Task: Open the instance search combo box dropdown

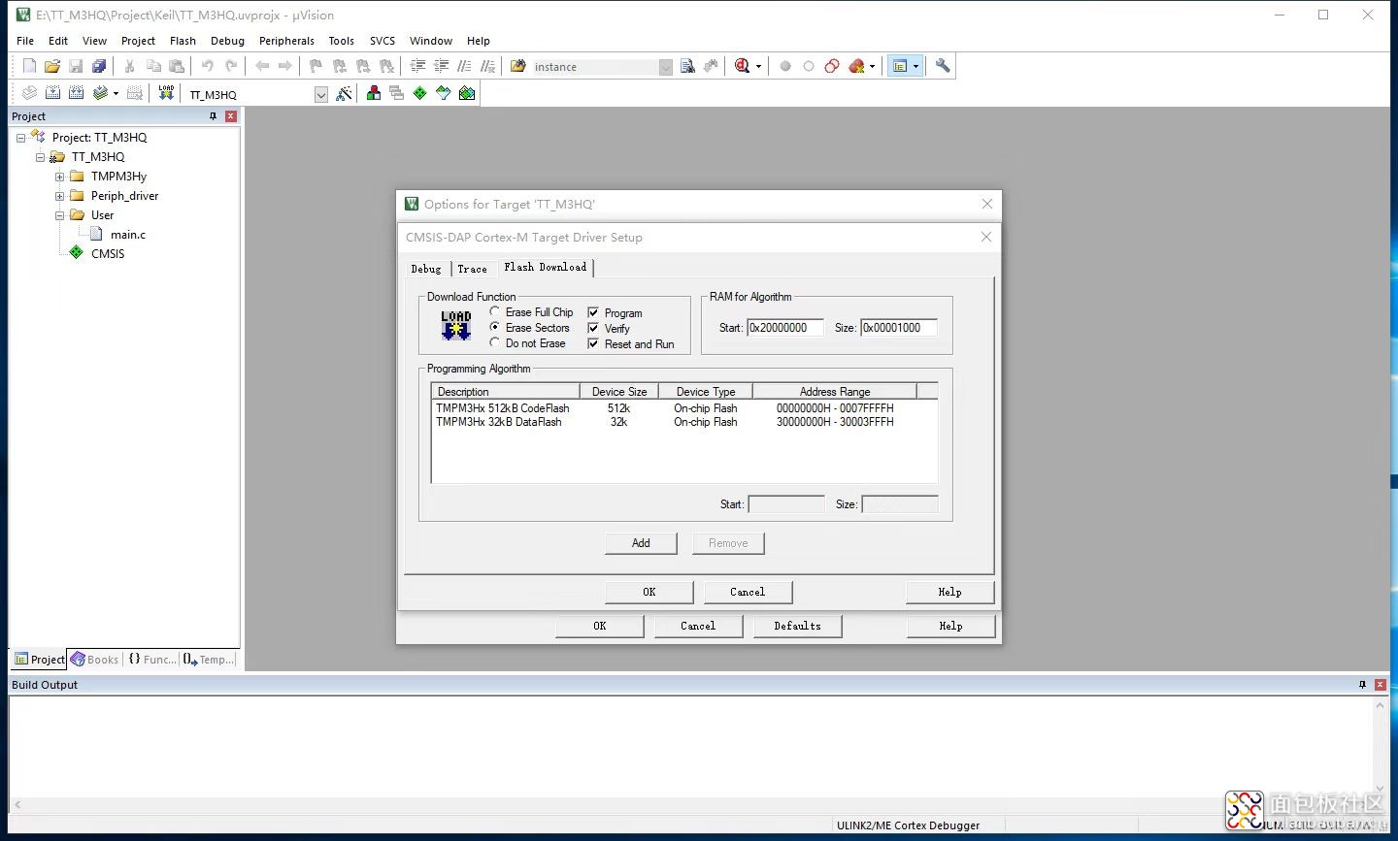Action: coord(665,67)
